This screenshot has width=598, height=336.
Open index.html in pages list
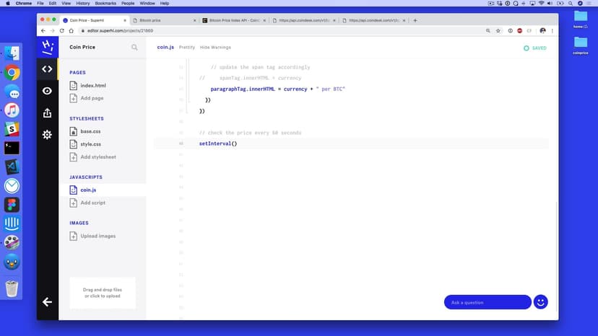click(x=92, y=85)
